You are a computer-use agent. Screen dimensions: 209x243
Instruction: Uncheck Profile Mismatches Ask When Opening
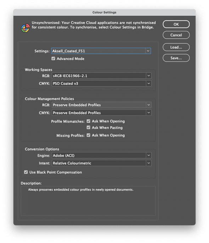click(88, 121)
